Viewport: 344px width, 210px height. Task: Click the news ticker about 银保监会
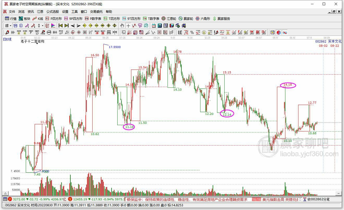click(x=187, y=199)
